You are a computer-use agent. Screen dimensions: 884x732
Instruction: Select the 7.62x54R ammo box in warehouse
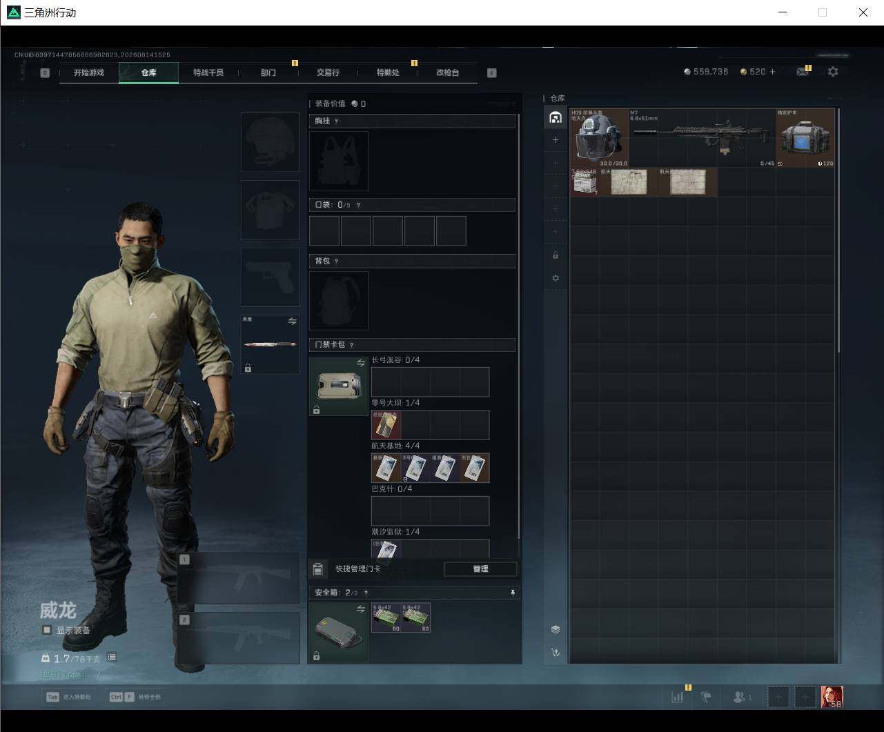tap(585, 182)
